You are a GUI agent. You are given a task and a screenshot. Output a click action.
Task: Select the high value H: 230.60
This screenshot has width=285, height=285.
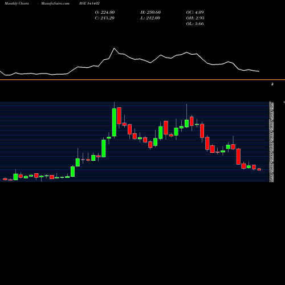[150, 12]
